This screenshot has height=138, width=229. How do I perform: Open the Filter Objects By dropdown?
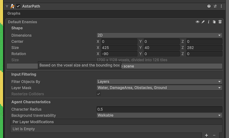tap(159, 82)
